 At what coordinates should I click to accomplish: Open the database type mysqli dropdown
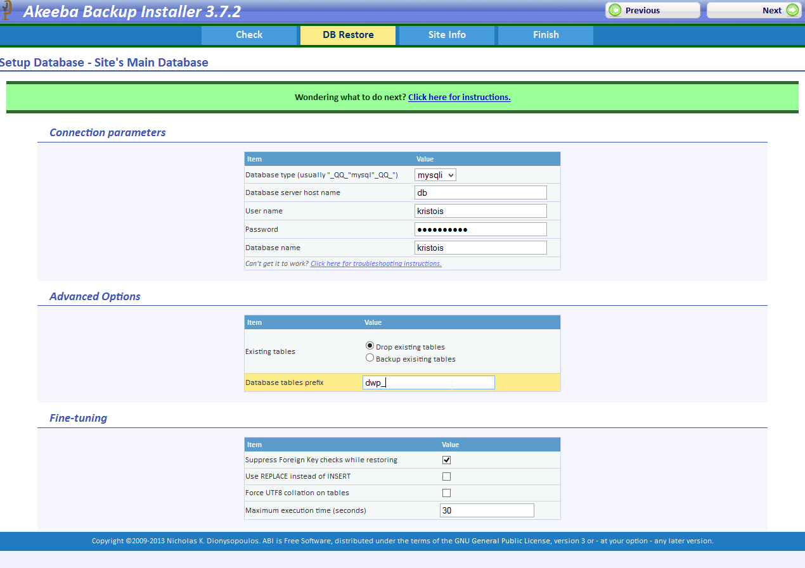[x=435, y=175]
